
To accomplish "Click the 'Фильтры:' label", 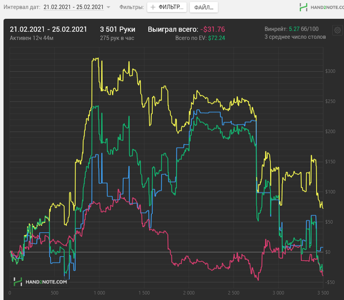I will [132, 7].
